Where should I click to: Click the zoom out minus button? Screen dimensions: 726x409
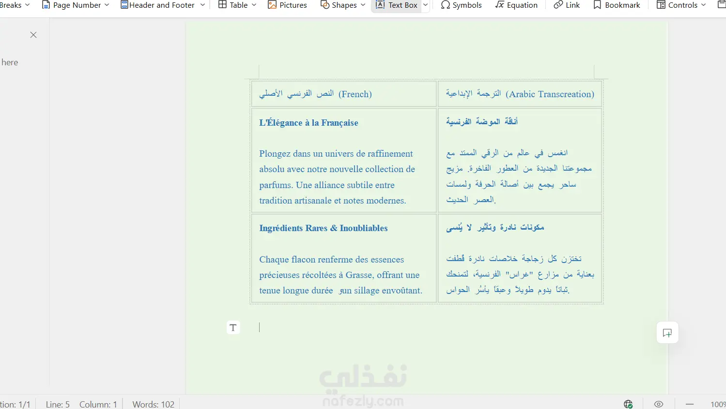pyautogui.click(x=690, y=404)
